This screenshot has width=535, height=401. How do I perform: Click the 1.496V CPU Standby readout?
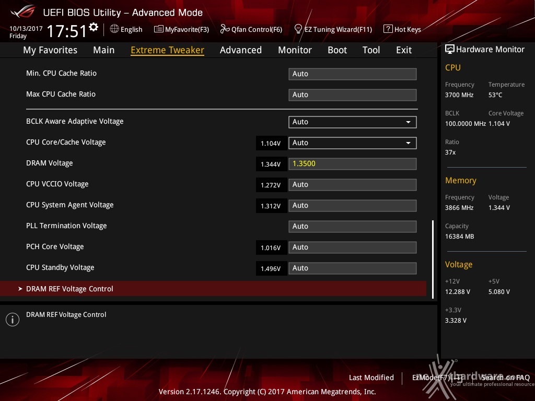(x=271, y=268)
